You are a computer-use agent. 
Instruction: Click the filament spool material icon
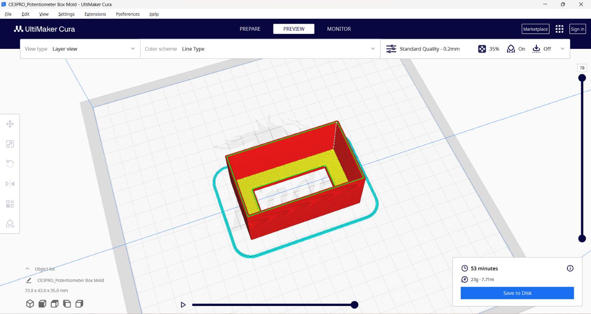coord(465,279)
